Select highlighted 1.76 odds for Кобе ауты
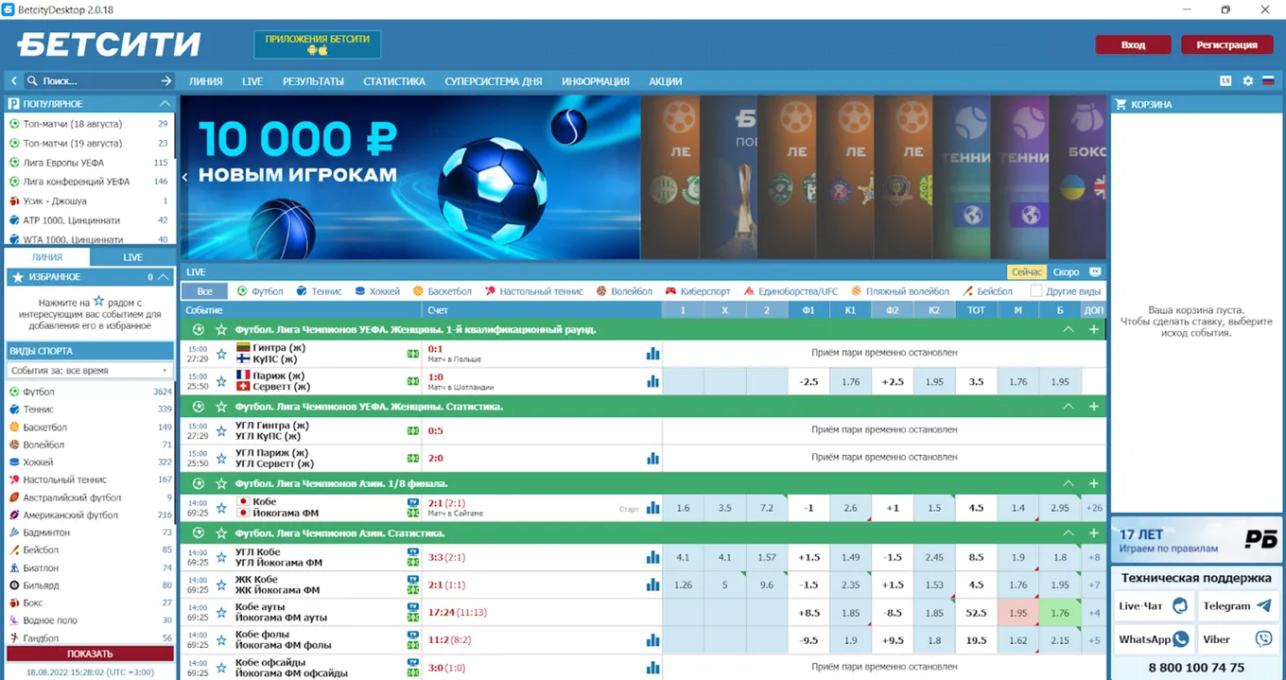The height and width of the screenshot is (680, 1286). click(x=1060, y=613)
